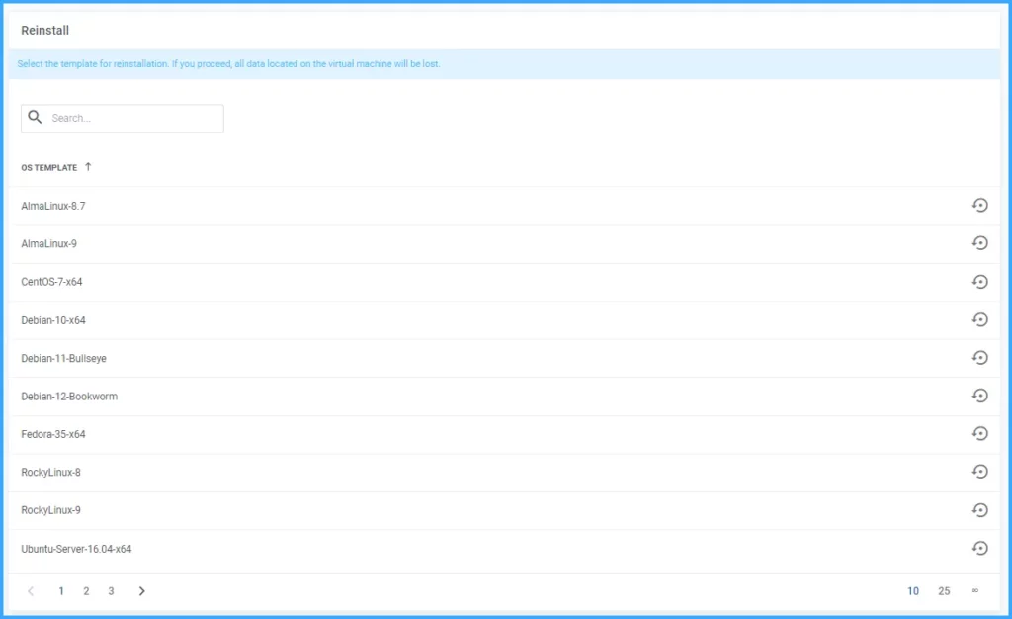Screen dimensions: 1012x619
Task: Click reinstall icon for Debian-12-Bookworm
Action: click(979, 396)
